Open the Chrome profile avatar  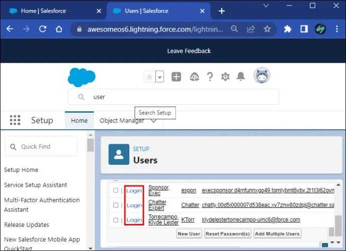click(x=320, y=29)
